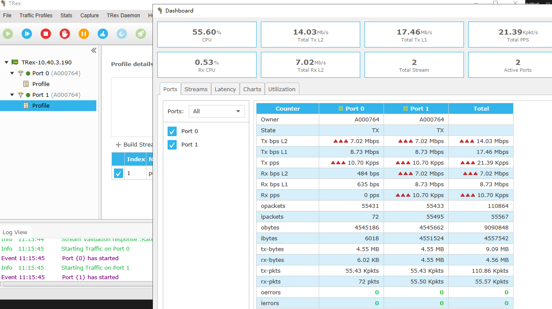Uncheck the Port 1 checkbox
Screen dimensions: 552x309
(x=172, y=144)
